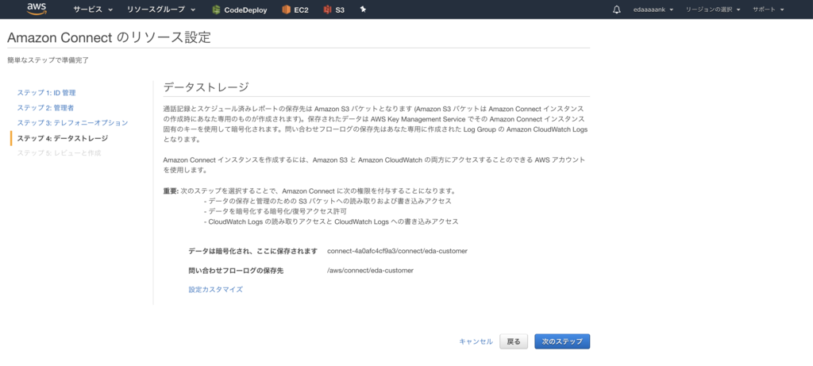Click the 重要: label text

171,191
